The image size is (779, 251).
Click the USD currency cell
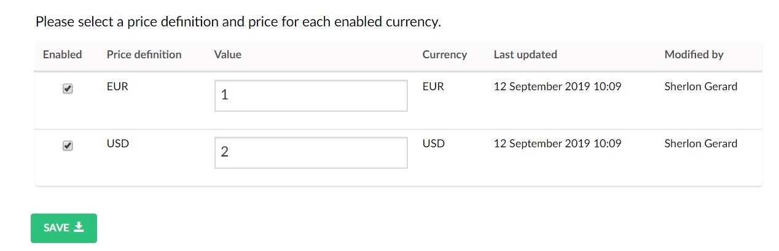pyautogui.click(x=434, y=144)
